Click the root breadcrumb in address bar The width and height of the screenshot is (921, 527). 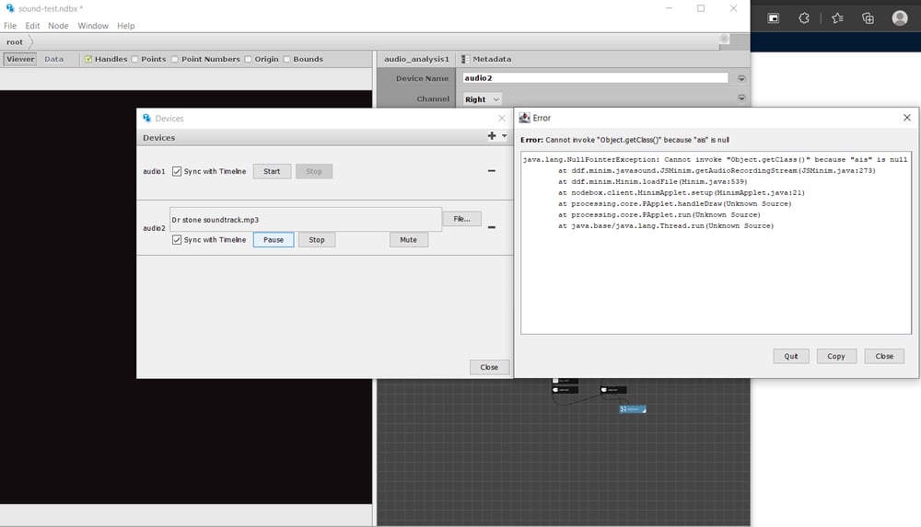tap(15, 42)
